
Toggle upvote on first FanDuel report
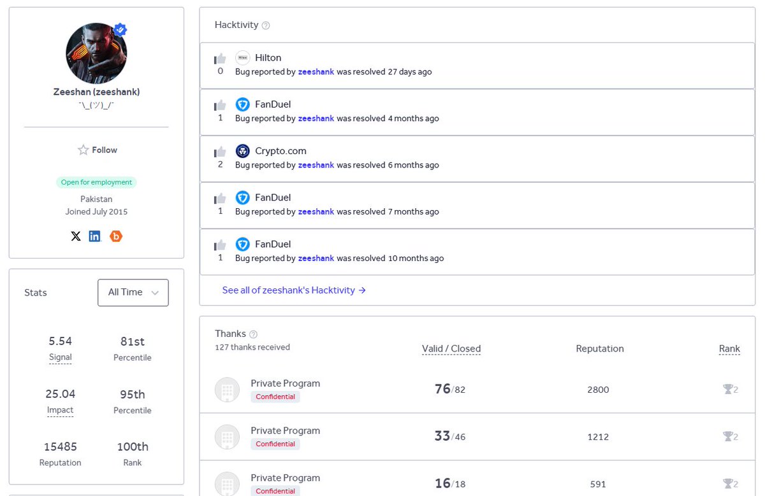(x=221, y=106)
